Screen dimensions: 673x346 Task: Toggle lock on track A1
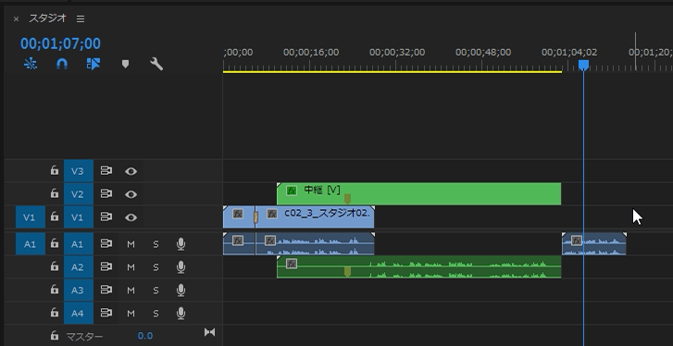[x=54, y=243]
